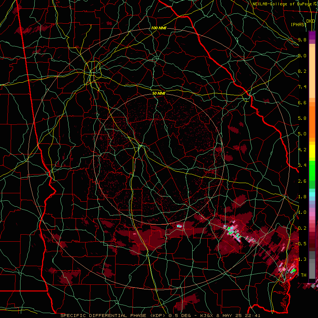This screenshot has height=318, width=318.
Task: Click the 7.4 value on the color scale
Action: (x=302, y=87)
